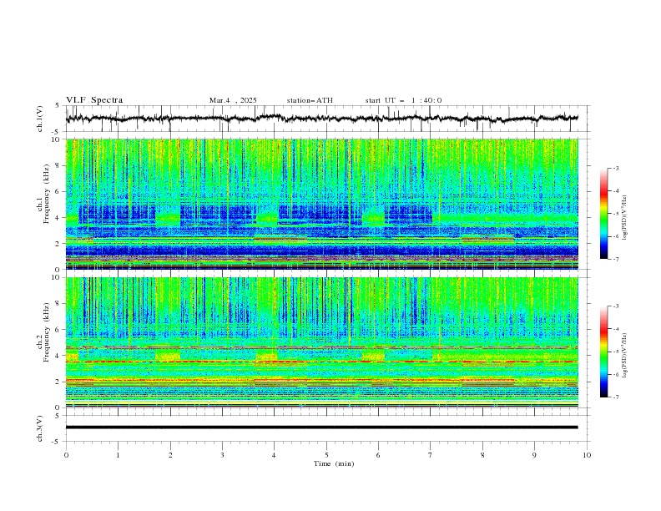661x511 pixels.
Task: Select the "start UT = 1 :40: 0" text
Action: [x=403, y=100]
